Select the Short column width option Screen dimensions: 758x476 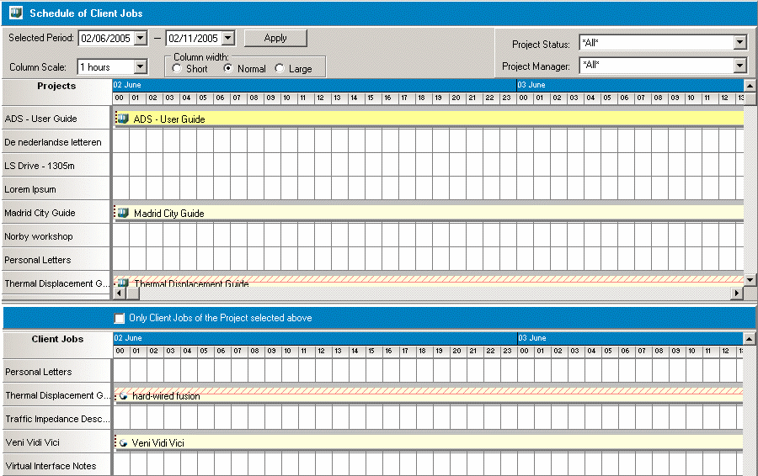pos(177,69)
